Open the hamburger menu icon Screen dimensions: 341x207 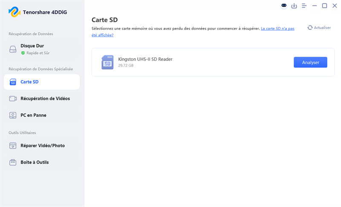pos(304,6)
